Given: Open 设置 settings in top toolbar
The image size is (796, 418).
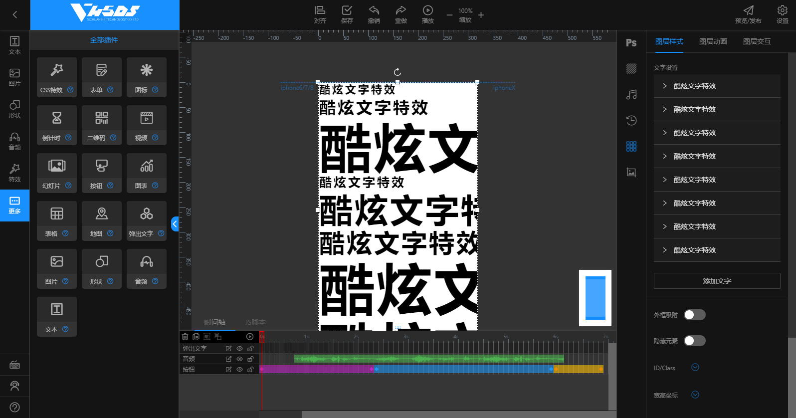Looking at the screenshot, I should pos(783,15).
